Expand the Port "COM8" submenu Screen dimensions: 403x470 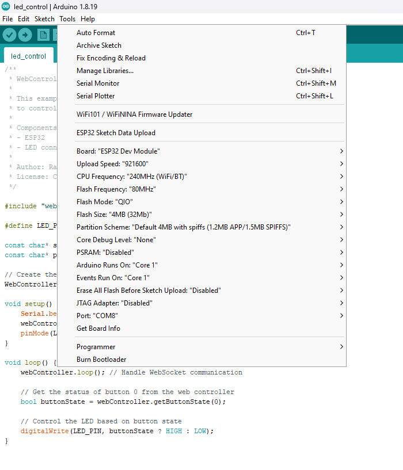[x=201, y=316]
